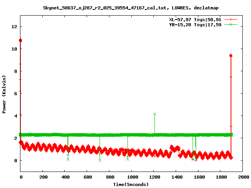Screen dimensions: 251x188
Task: Click the green YR legend line sample
Action: [231, 24]
